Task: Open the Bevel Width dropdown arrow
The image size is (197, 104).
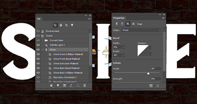Action: tap(124, 47)
